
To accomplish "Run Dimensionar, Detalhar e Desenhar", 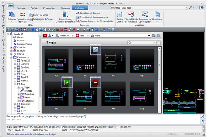I will [66, 17].
